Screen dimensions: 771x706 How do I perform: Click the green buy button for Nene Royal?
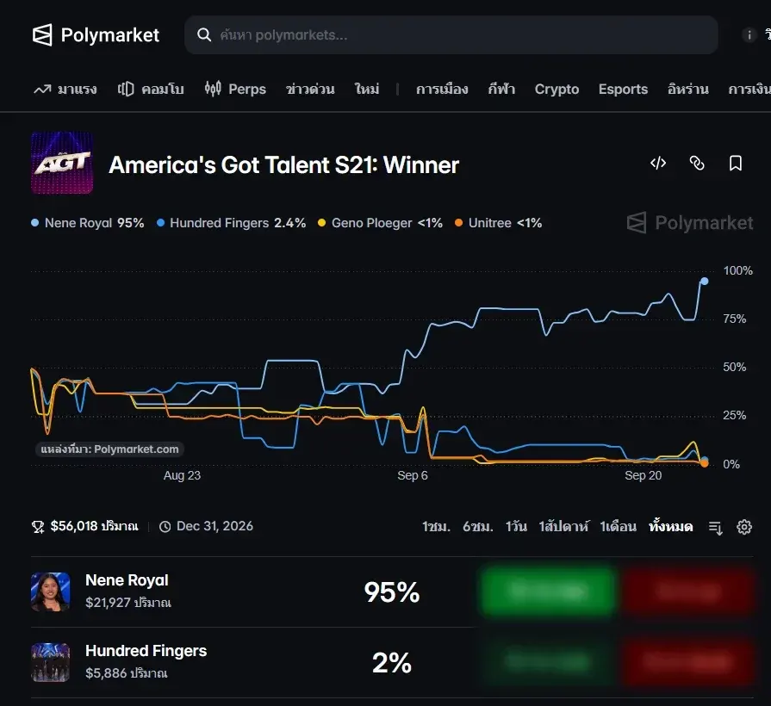pyautogui.click(x=547, y=591)
